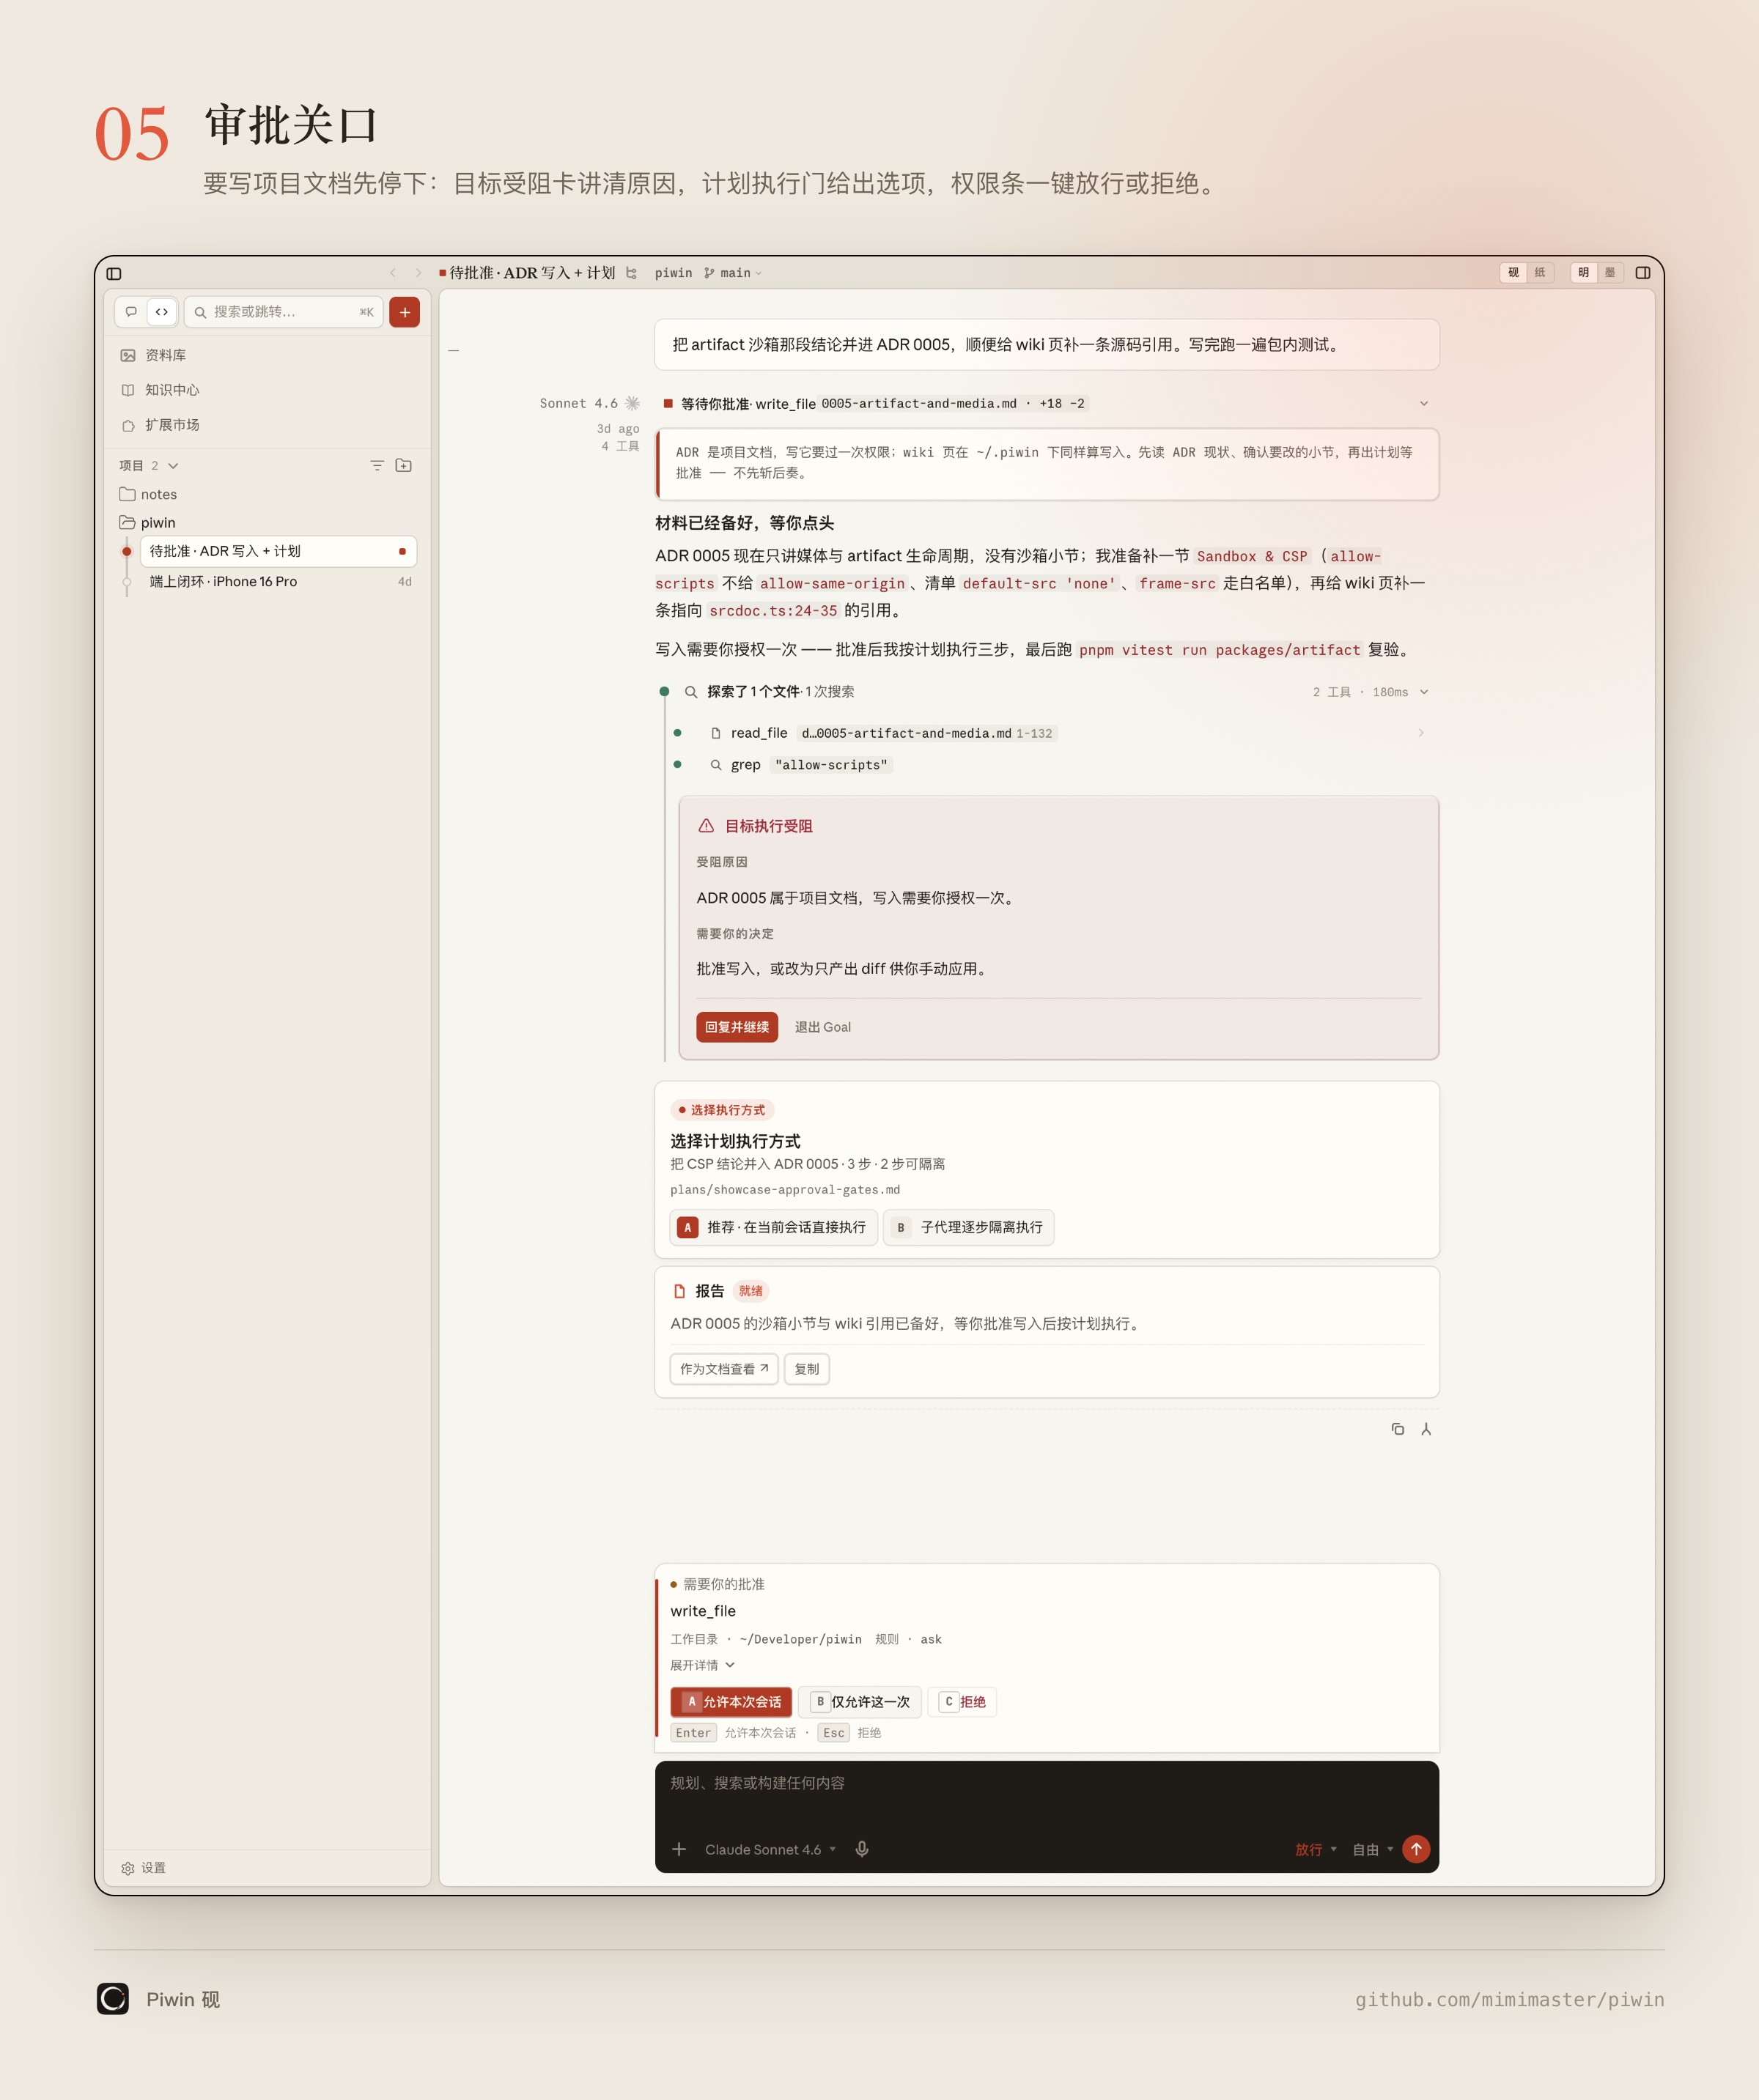Focus the 规划、搜索或构建任何内容 composer input
This screenshot has height=2100, width=1759.
(x=1046, y=1784)
